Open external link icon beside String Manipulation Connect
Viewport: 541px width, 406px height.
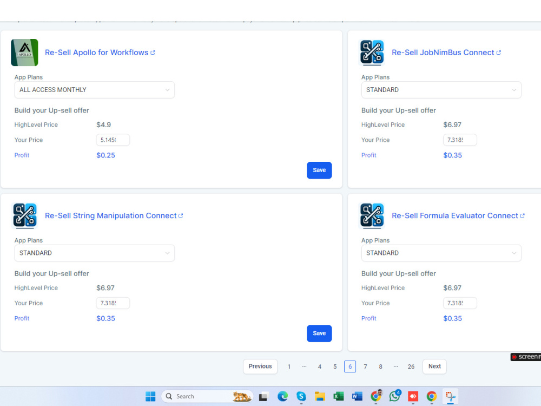pyautogui.click(x=181, y=216)
